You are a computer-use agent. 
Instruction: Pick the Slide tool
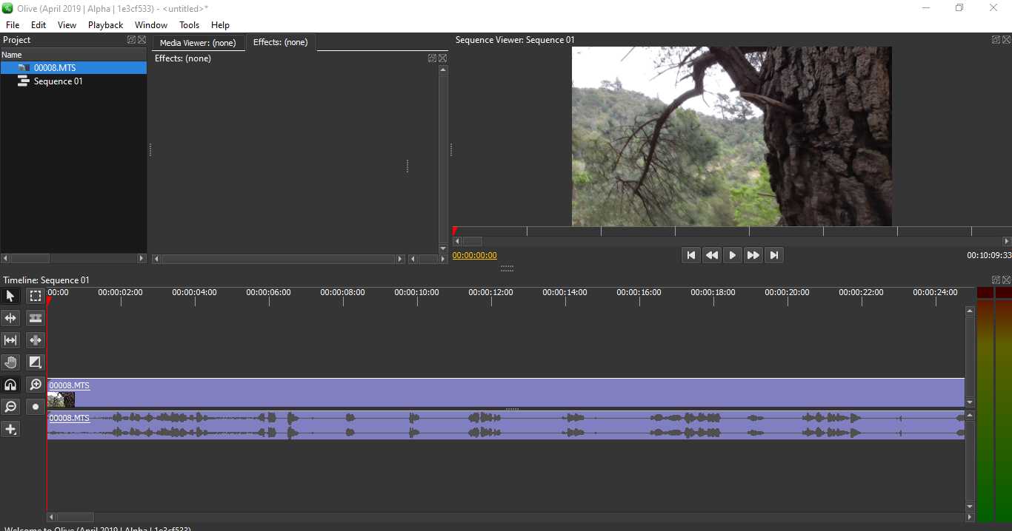[x=35, y=340]
